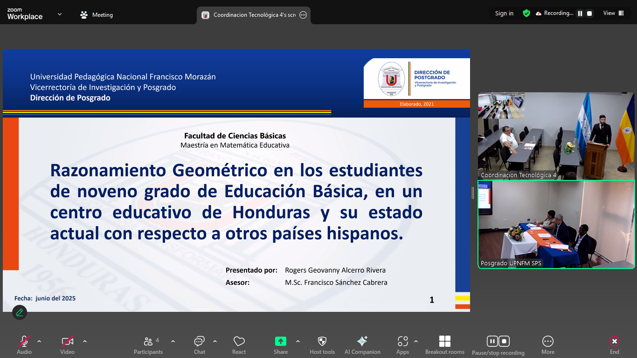Viewport: 637px width, 358px height.
Task: Open the View layout menu
Action: pyautogui.click(x=613, y=14)
